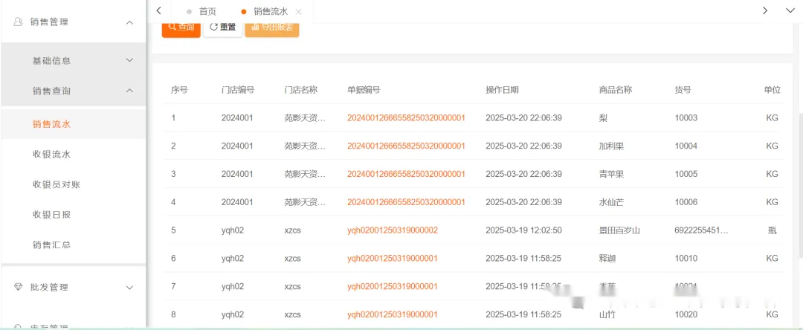Screen dimensions: 803x330
Task: Click the 基础信息 menu label
Action: coord(52,60)
